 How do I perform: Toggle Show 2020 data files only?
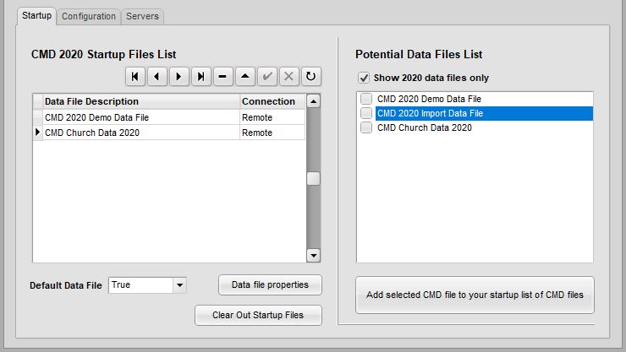coord(364,78)
